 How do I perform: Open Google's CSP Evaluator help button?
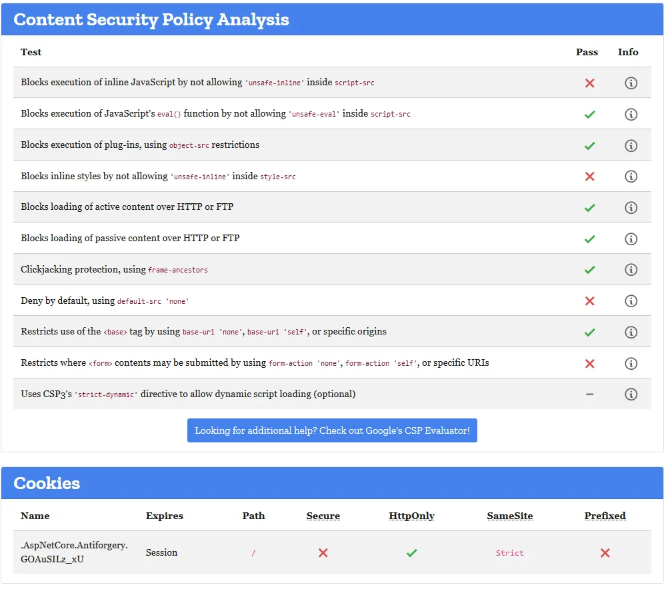[x=332, y=430]
